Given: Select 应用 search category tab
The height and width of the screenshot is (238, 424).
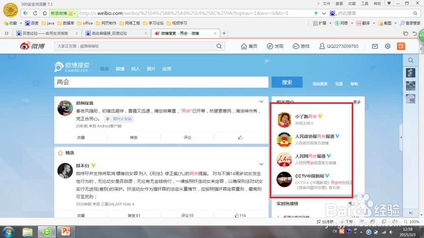Looking at the screenshot, I should 167,69.
